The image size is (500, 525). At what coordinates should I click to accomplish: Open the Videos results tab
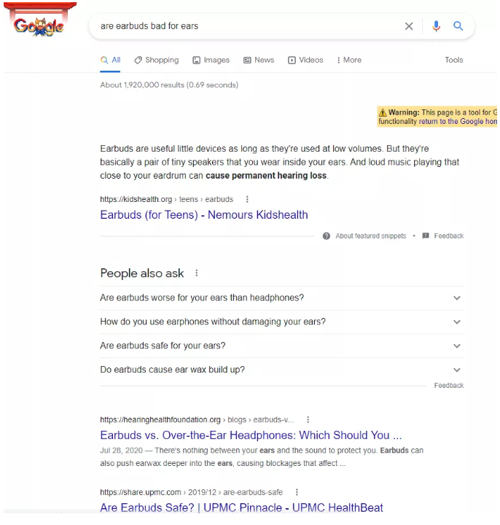tap(305, 60)
